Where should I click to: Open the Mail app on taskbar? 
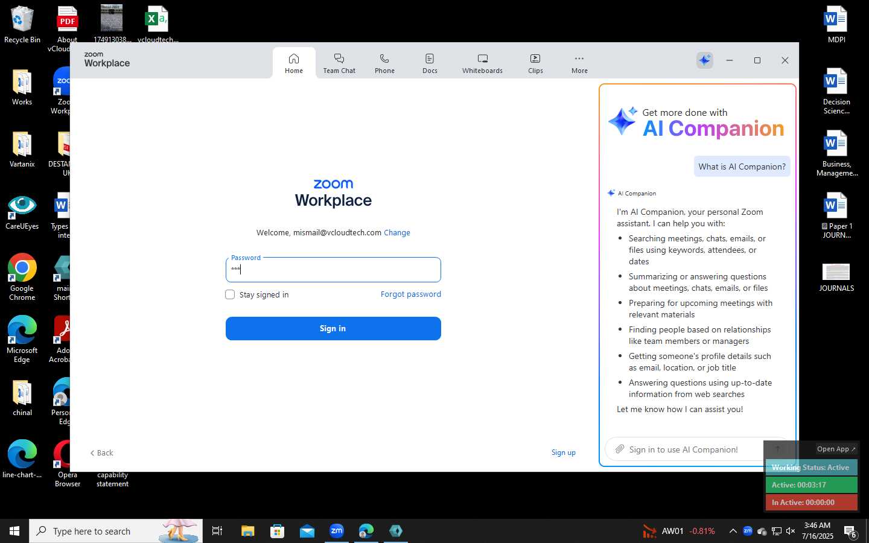tap(307, 531)
